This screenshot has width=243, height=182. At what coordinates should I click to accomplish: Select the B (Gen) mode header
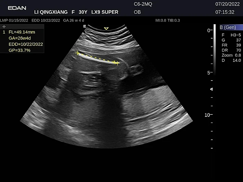pyautogui.click(x=231, y=27)
